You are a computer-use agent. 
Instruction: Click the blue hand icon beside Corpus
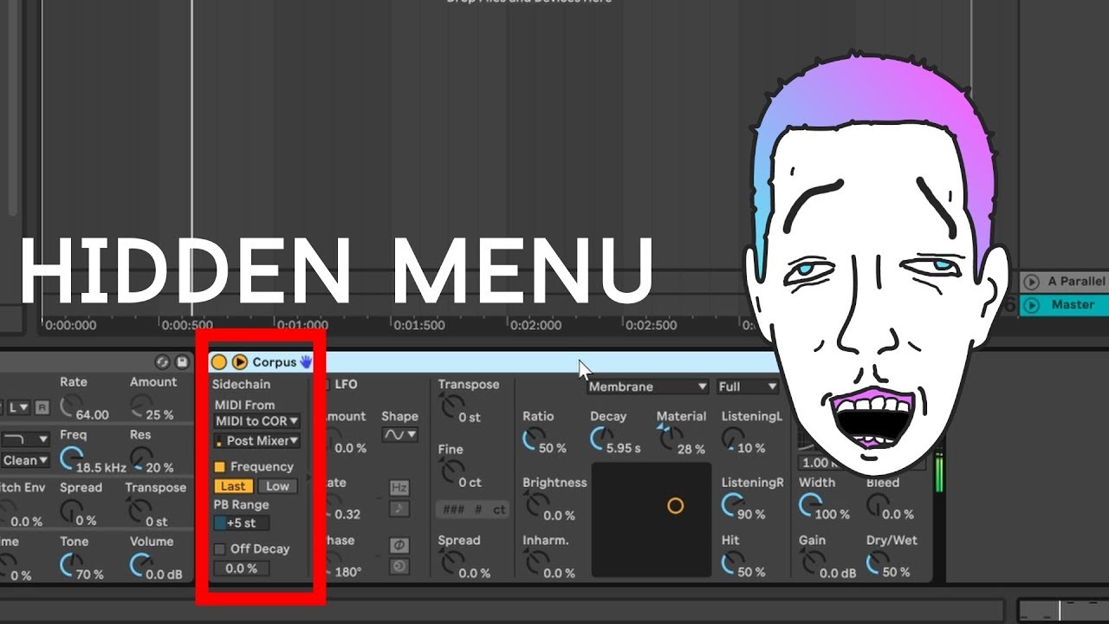[306, 361]
